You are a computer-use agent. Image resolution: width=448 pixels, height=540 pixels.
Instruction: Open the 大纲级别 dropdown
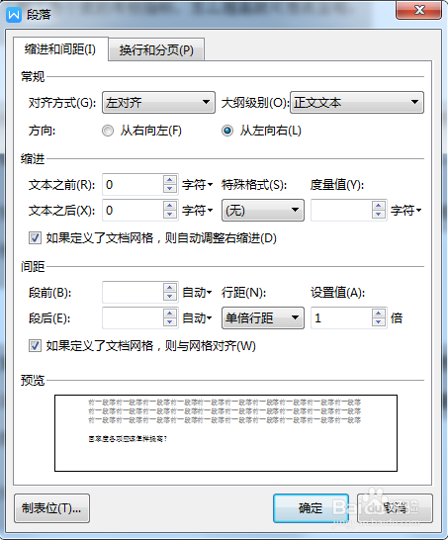357,102
